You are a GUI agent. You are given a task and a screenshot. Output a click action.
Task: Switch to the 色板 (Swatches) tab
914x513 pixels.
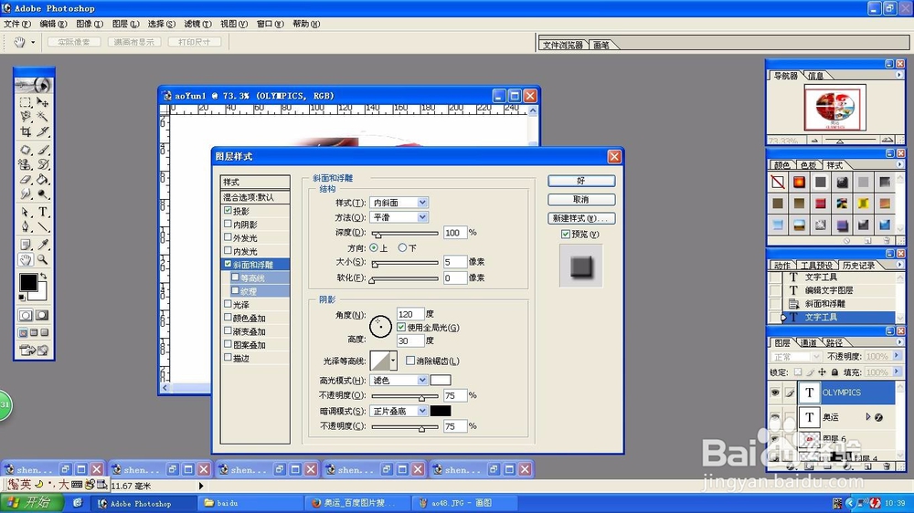tap(808, 165)
